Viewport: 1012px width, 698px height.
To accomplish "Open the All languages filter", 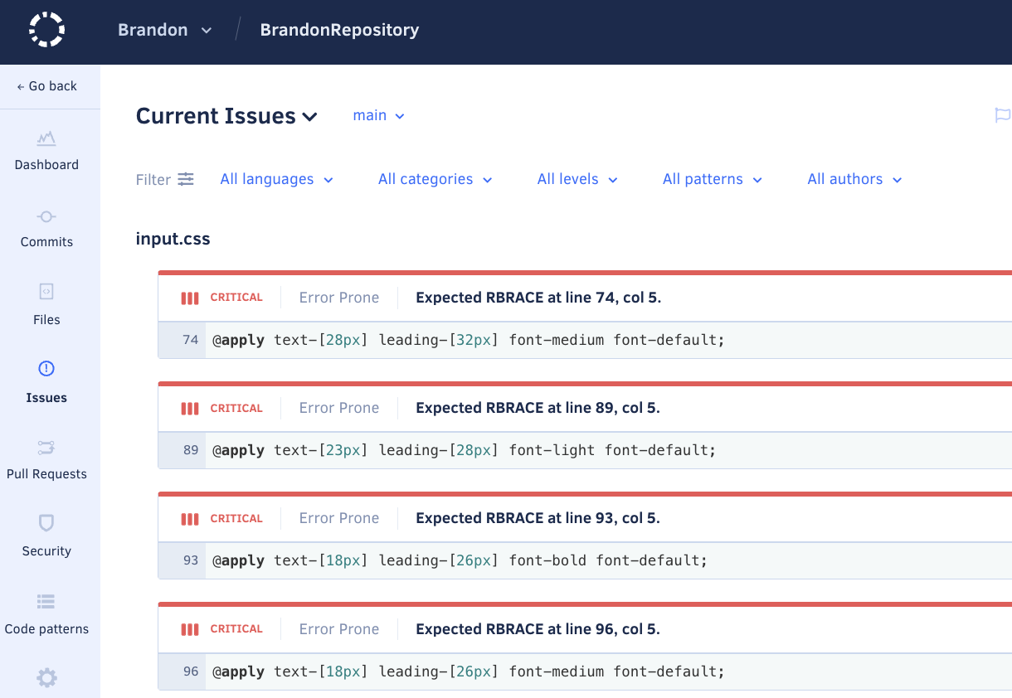I will pos(276,178).
